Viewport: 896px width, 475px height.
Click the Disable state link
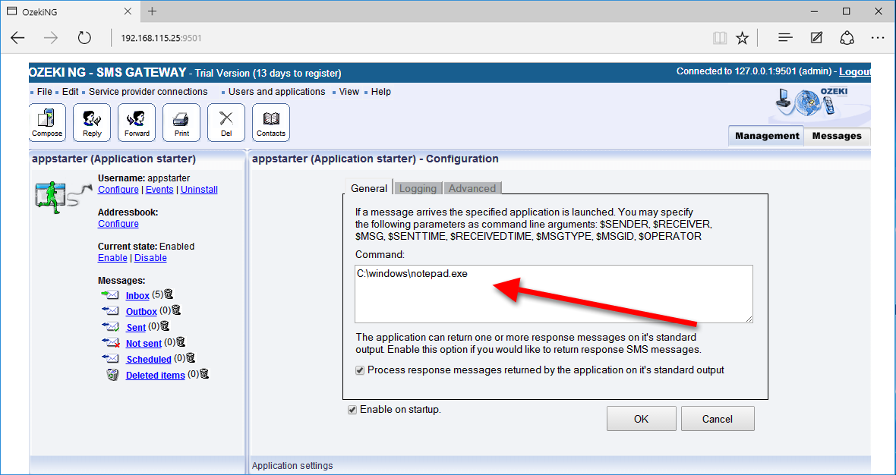point(150,258)
